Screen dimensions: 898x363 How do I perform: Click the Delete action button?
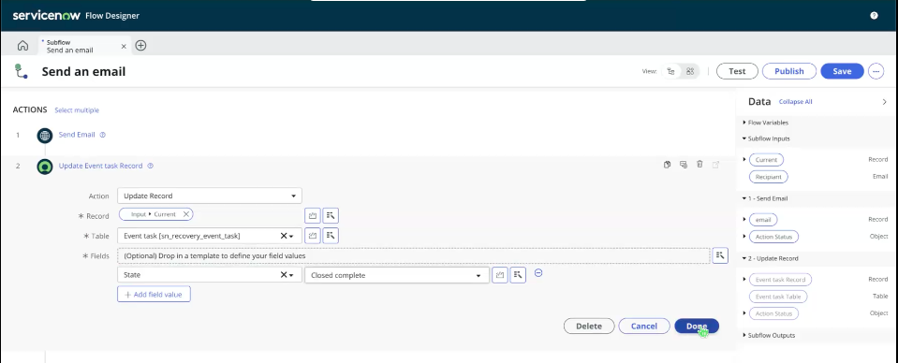[589, 326]
